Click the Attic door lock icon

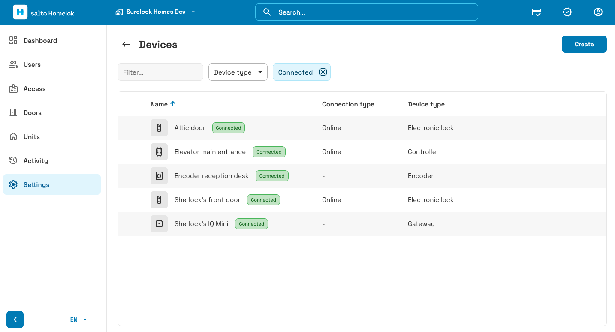[x=159, y=128]
